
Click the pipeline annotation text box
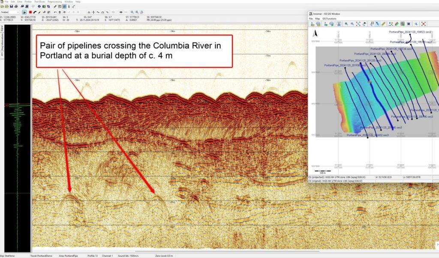point(134,51)
